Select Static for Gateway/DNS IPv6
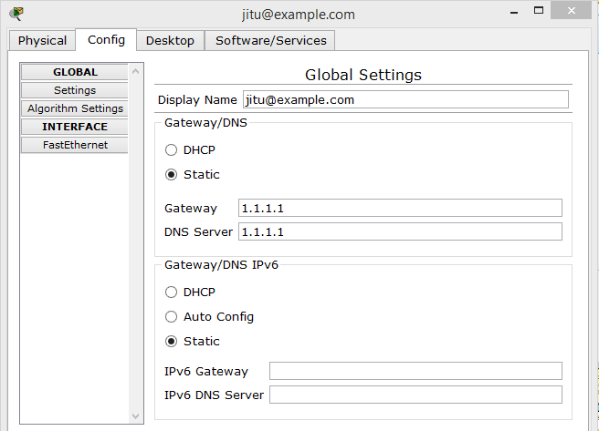The height and width of the screenshot is (431, 599). click(x=172, y=342)
